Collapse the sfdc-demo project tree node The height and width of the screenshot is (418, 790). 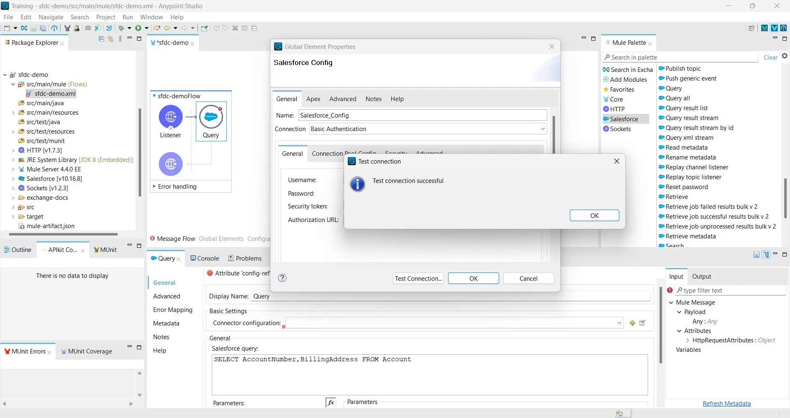(x=5, y=75)
